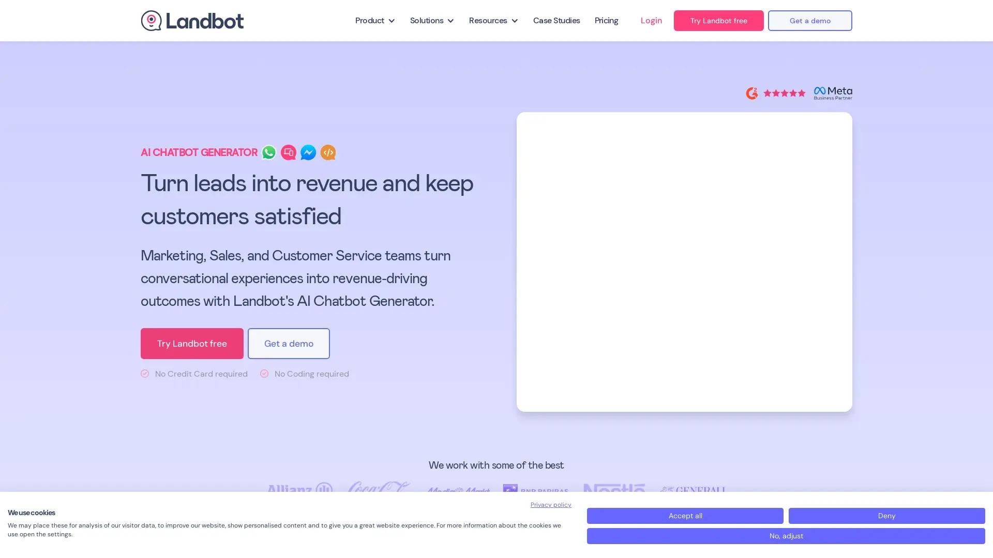The height and width of the screenshot is (558, 993).
Task: Click the Landbot logo
Action: point(192,21)
